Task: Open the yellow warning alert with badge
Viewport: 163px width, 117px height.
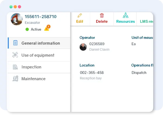Action: coord(47,29)
